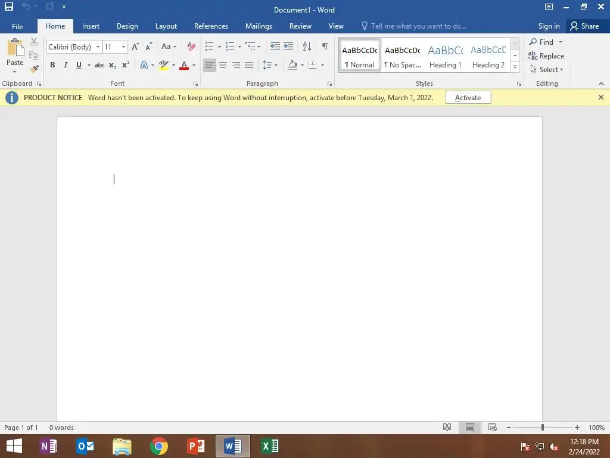Switch to the References tab
The image size is (610, 458).
(x=211, y=26)
